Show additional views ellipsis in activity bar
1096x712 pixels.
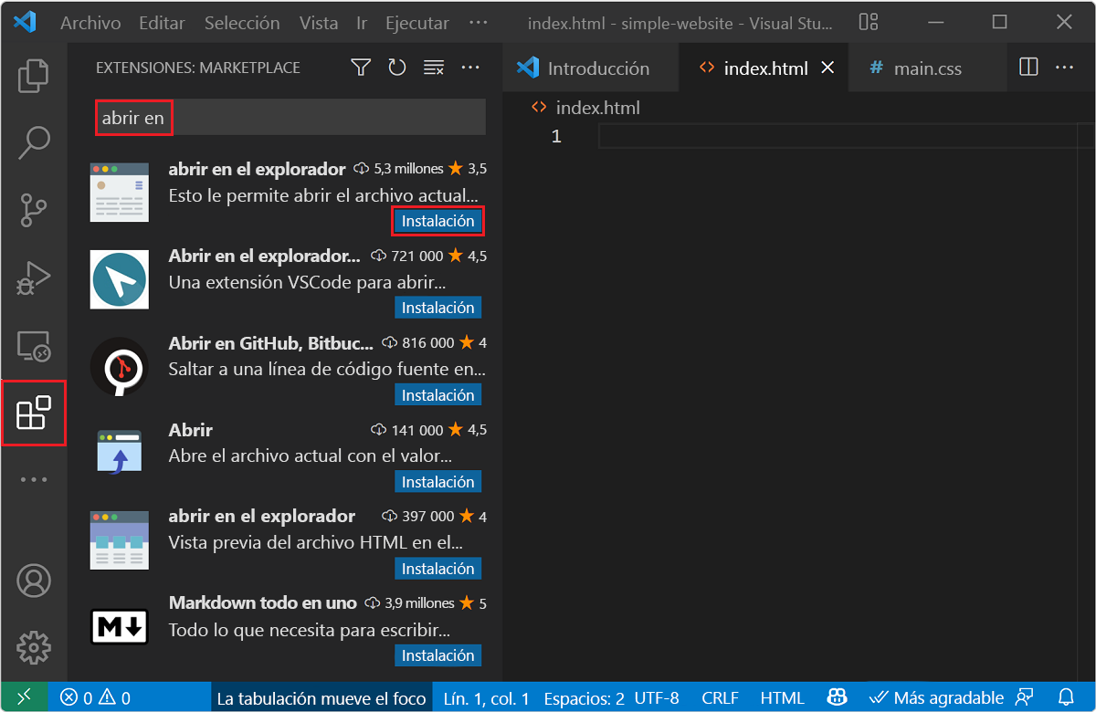pyautogui.click(x=34, y=479)
